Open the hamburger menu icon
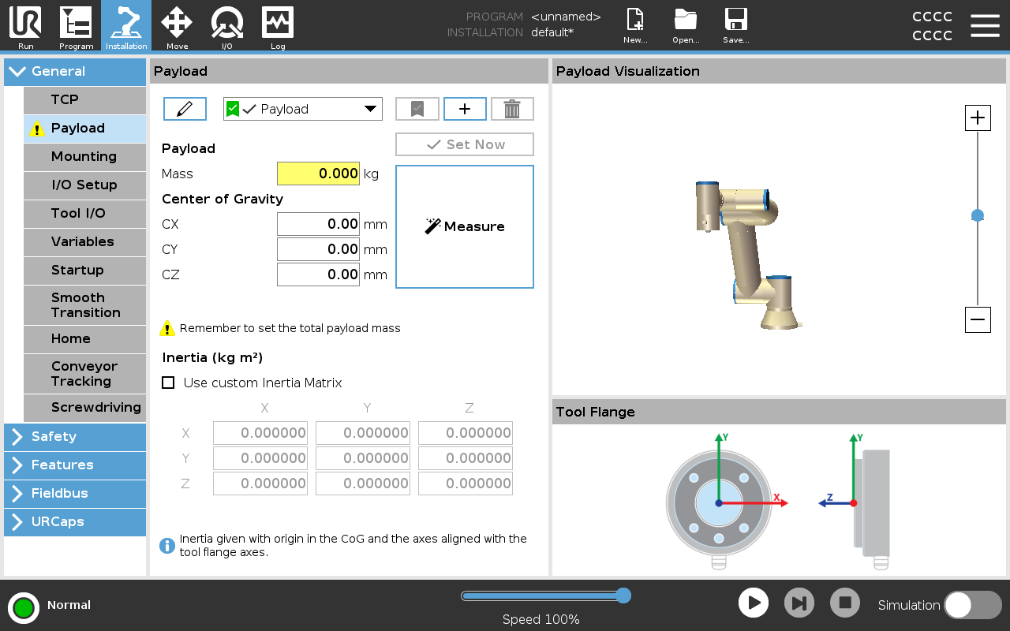 coord(985,26)
